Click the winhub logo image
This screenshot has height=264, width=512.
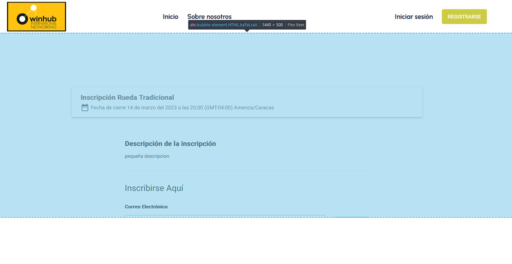pyautogui.click(x=36, y=16)
